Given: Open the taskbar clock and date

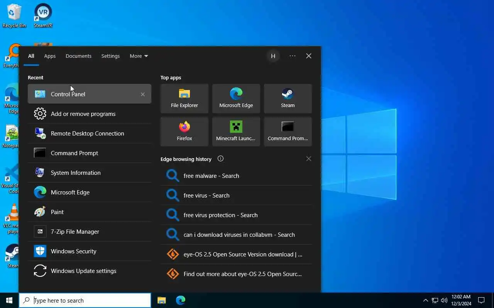Looking at the screenshot, I should click(461, 300).
